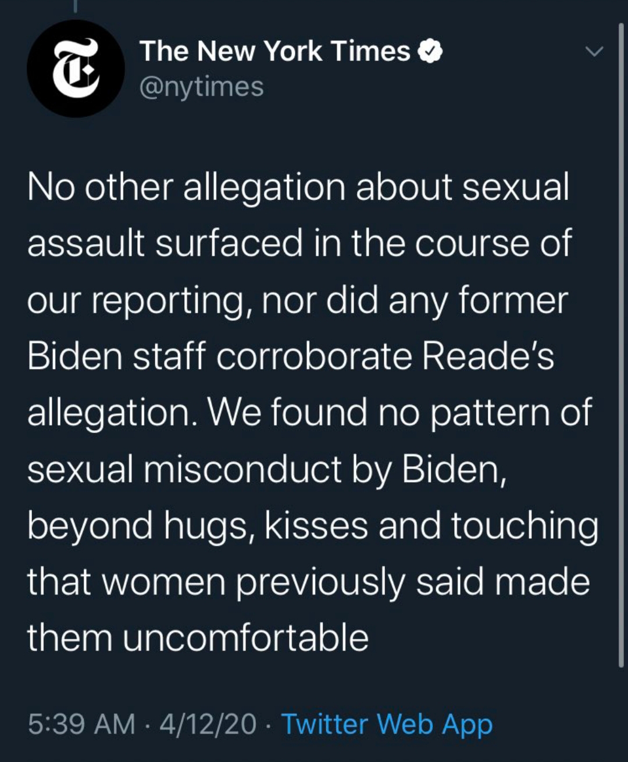
Task: Click the word "corroborate" in the tweet
Action: coord(314,356)
